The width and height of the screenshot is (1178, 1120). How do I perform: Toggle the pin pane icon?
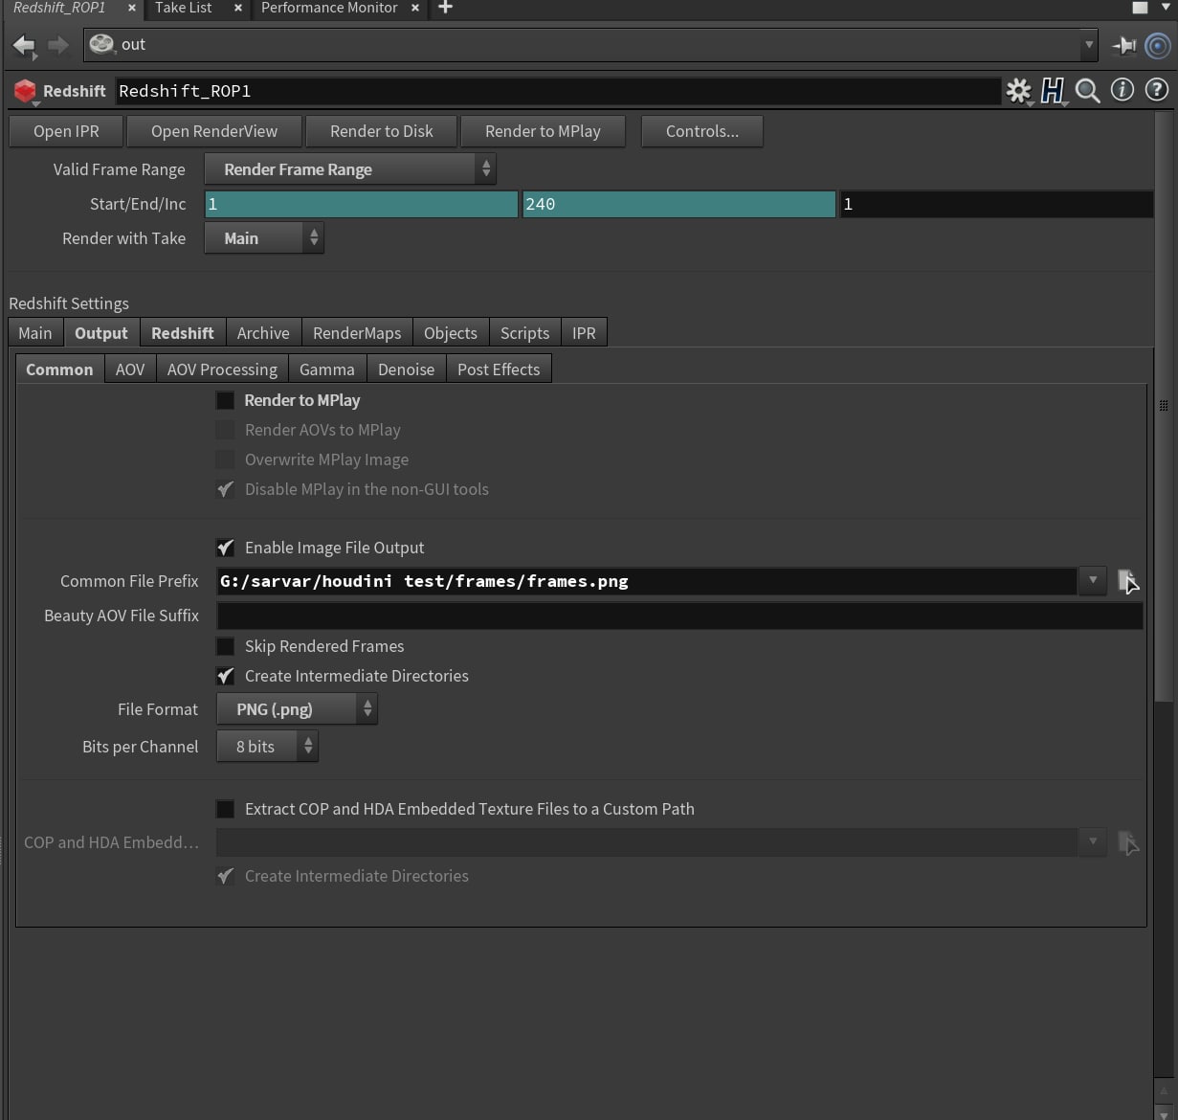click(x=1124, y=45)
